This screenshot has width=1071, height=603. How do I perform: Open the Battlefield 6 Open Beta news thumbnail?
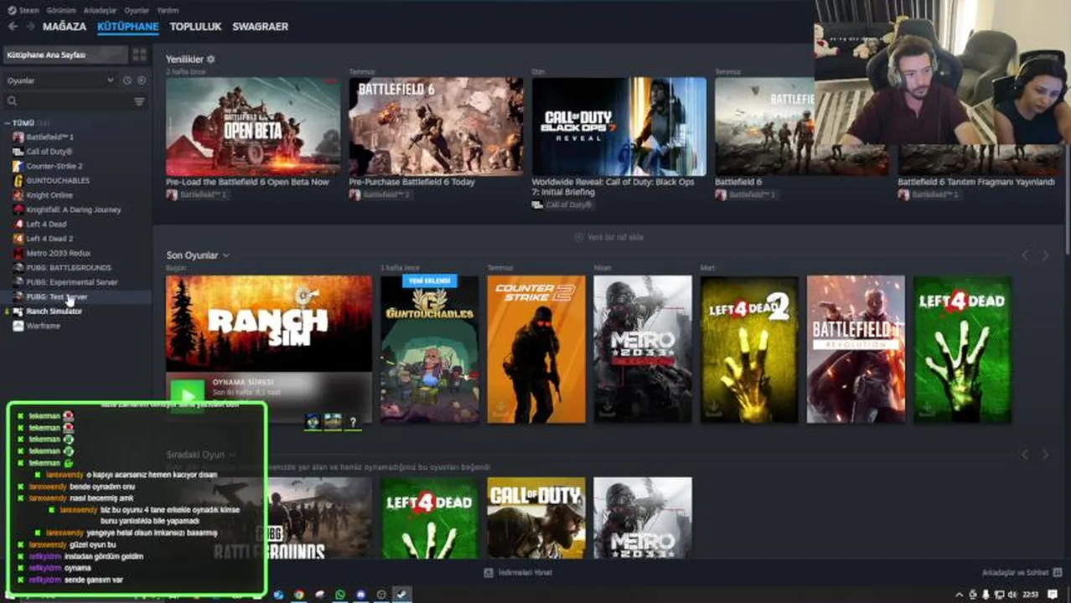tap(253, 126)
